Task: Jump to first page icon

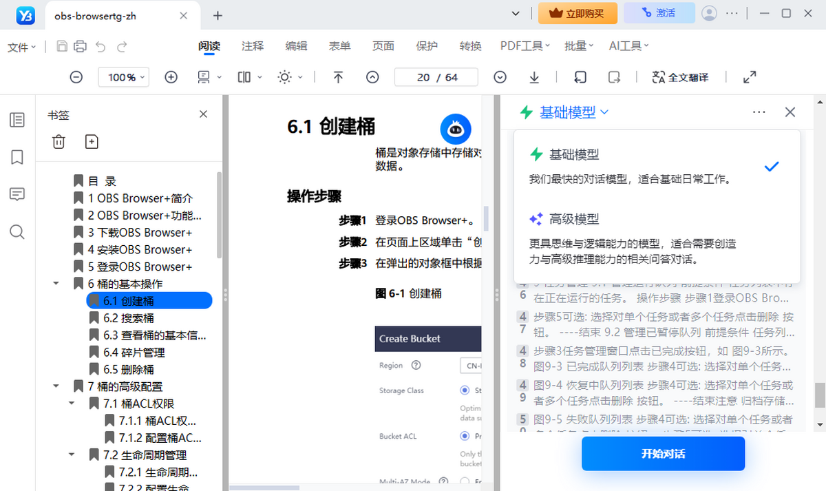Action: tap(338, 77)
